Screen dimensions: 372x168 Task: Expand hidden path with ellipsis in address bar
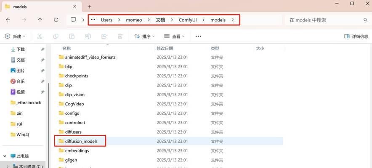pyautogui.click(x=93, y=20)
